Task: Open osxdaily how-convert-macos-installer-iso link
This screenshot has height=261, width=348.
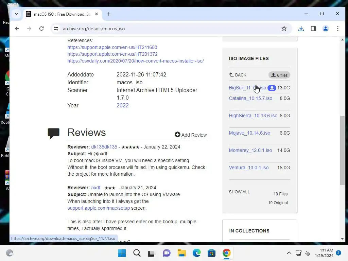Action: click(x=136, y=61)
